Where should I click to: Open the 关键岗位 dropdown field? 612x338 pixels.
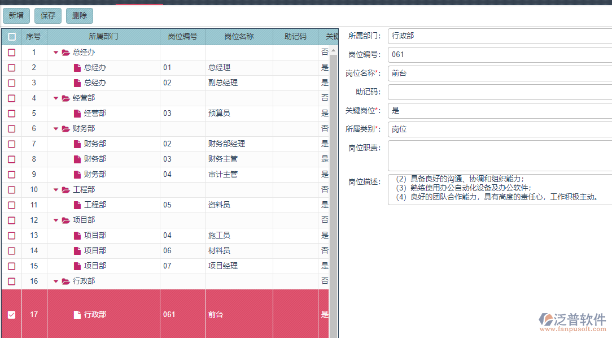click(499, 111)
